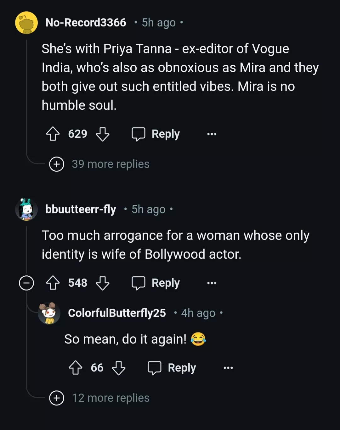
Task: Downvote No-Record3366's comment
Action: [x=103, y=134]
